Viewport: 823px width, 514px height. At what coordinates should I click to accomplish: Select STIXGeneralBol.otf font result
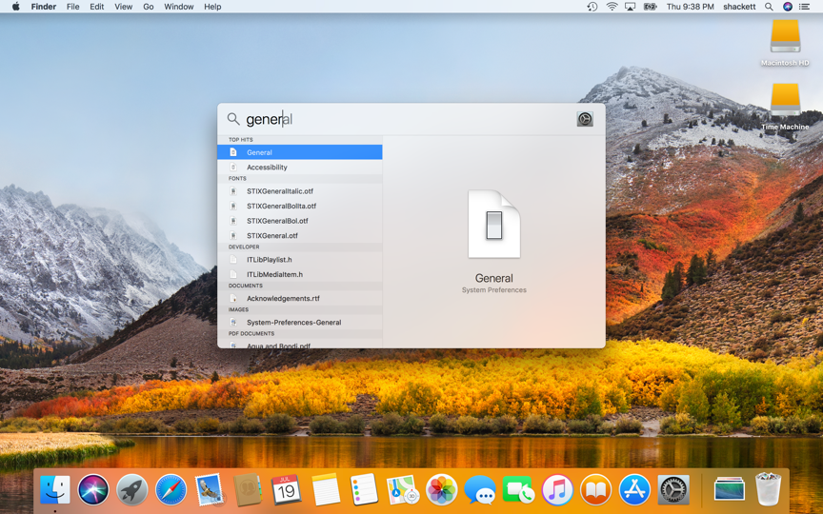300,220
